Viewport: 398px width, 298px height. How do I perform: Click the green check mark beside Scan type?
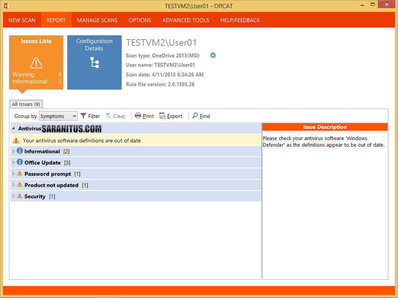tap(213, 55)
